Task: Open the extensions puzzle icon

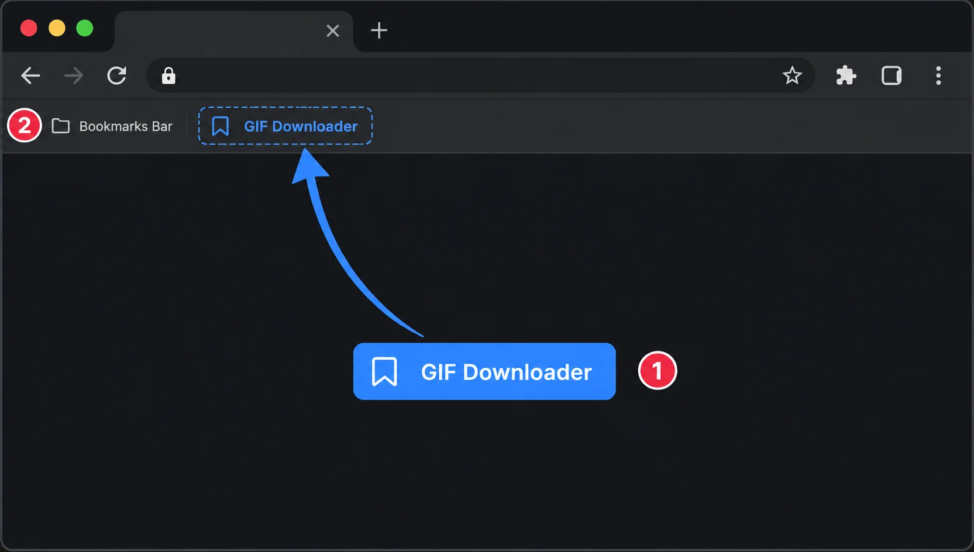Action: coord(846,75)
